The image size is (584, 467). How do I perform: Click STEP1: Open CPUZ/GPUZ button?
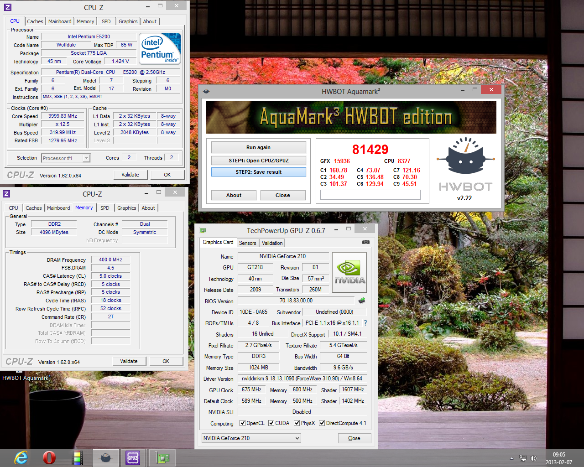point(258,161)
